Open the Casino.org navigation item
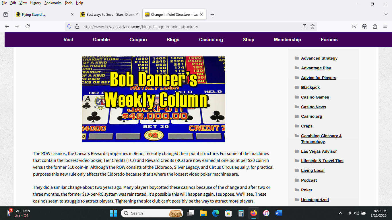 coord(211,40)
